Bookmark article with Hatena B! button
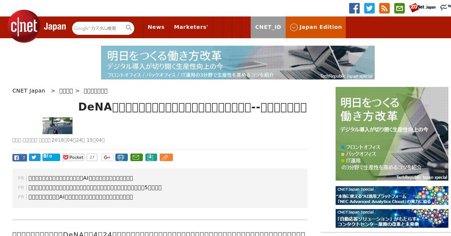The width and height of the screenshot is (451, 236). (x=51, y=157)
